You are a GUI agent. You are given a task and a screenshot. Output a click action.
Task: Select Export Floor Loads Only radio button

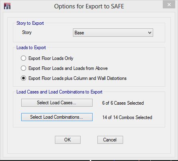coord(23,58)
